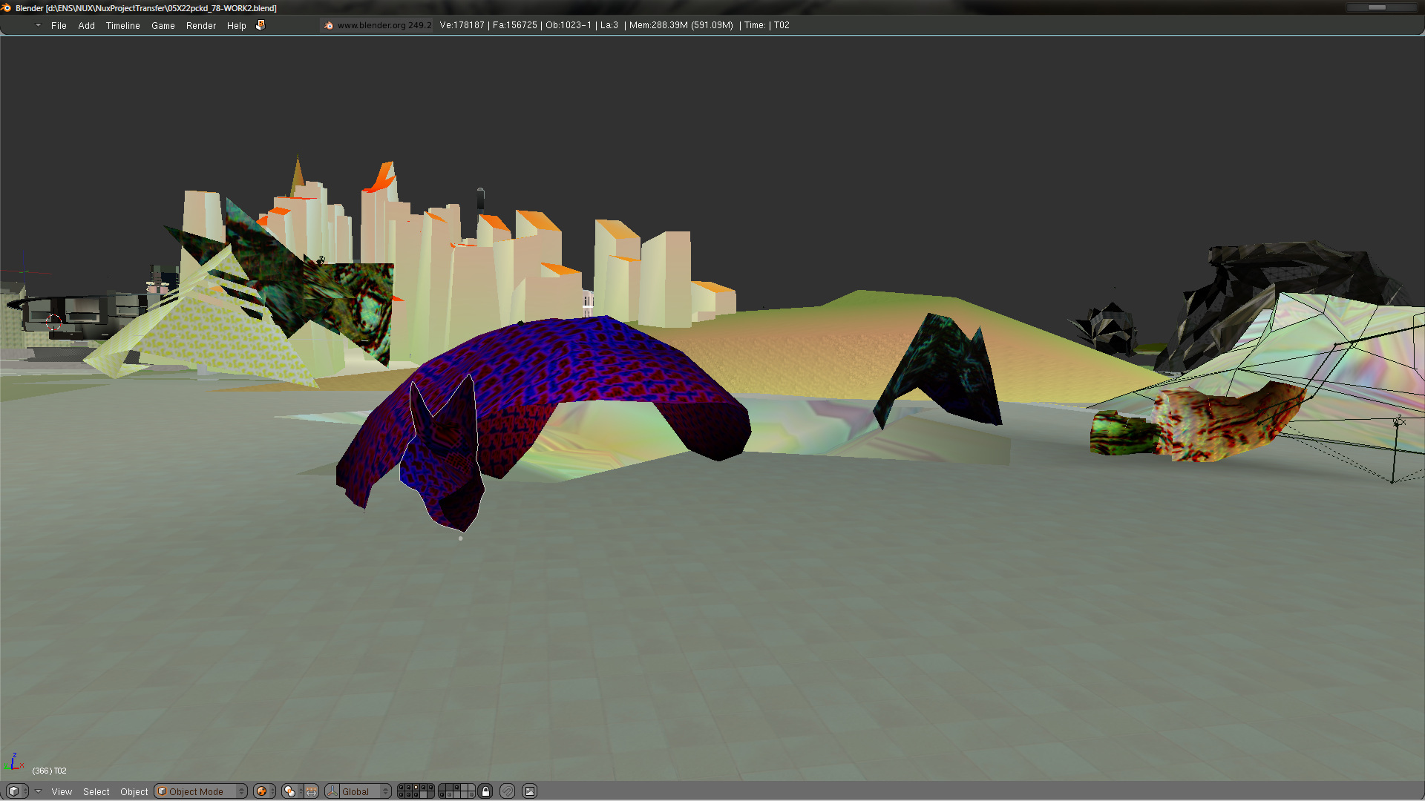Collapse the 3D view header menus arrow

(x=38, y=791)
